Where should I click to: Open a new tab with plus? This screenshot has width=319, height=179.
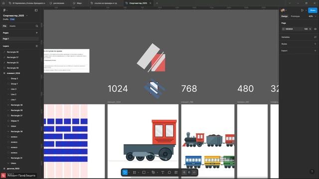[x=157, y=3]
